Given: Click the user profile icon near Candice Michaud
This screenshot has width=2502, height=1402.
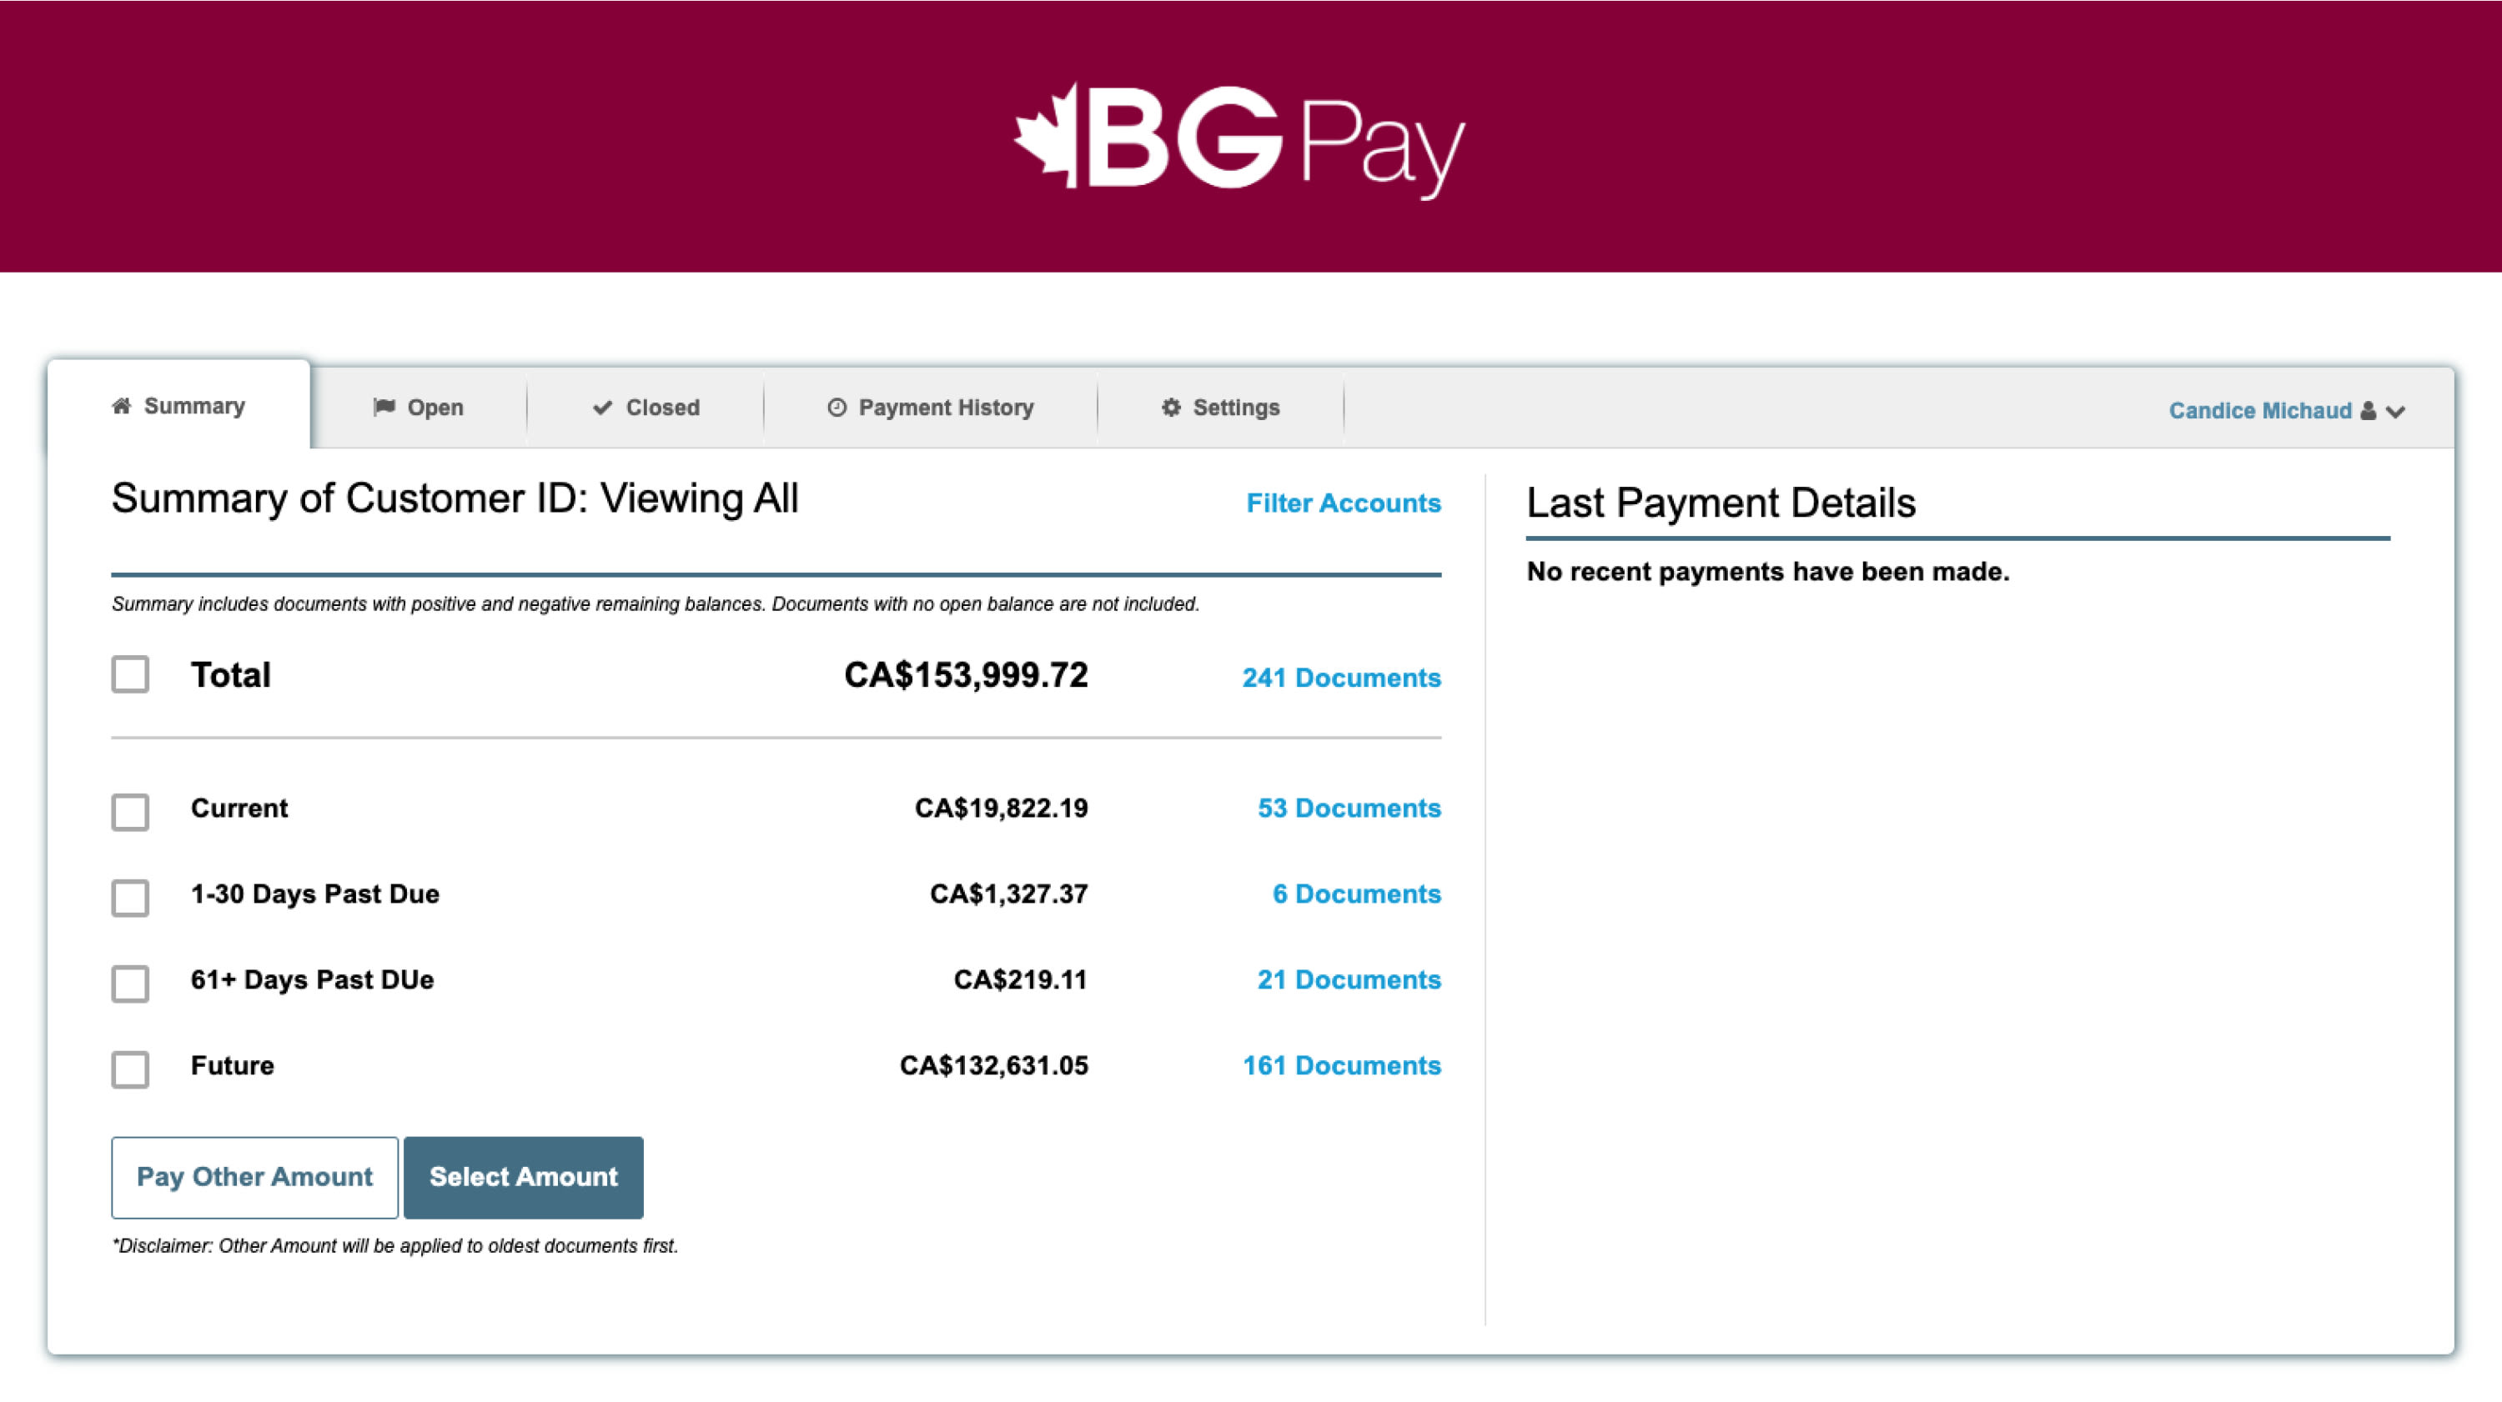Looking at the screenshot, I should click(x=2368, y=411).
